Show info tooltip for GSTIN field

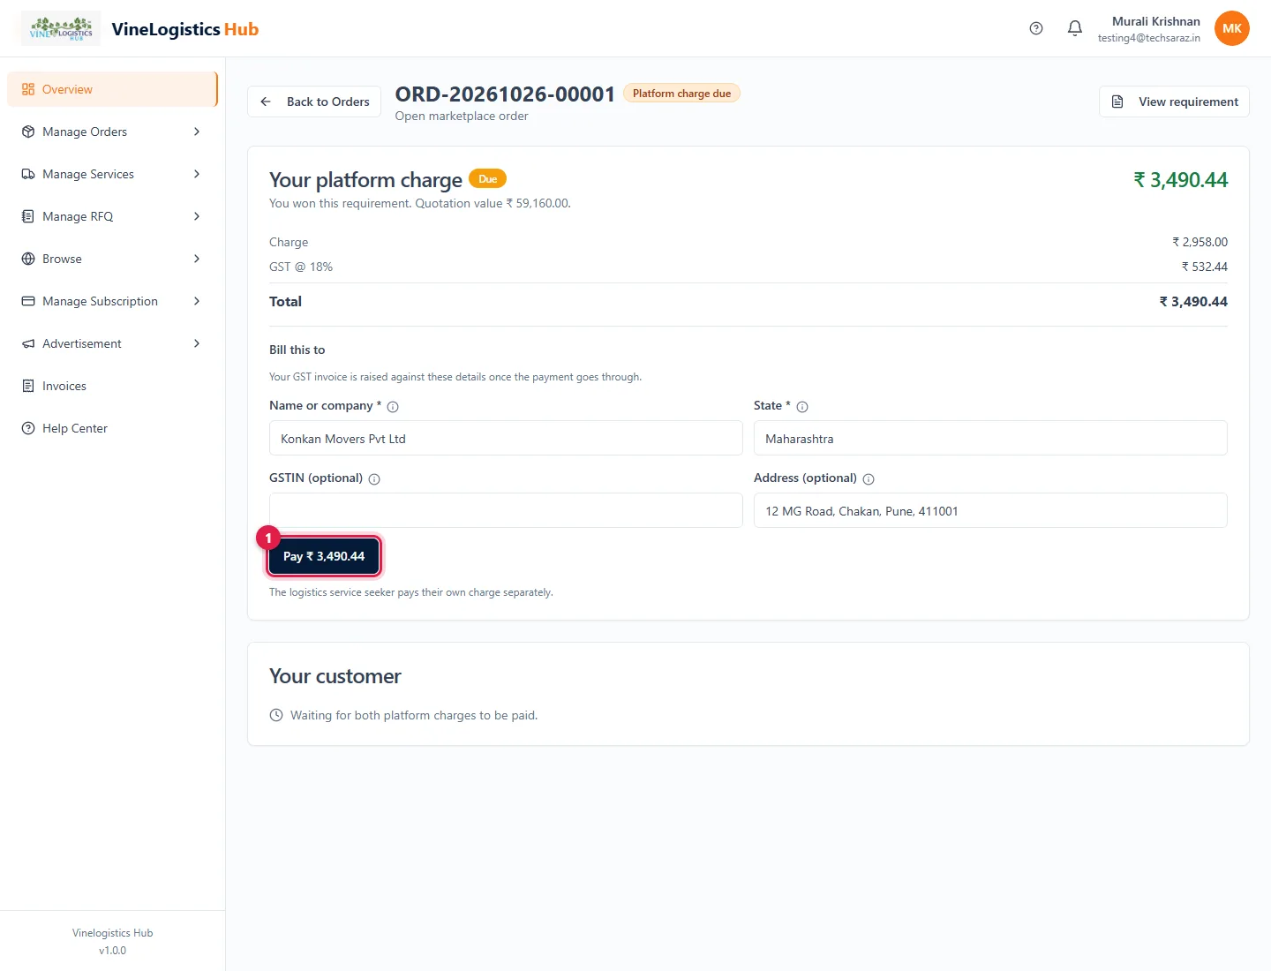click(x=374, y=479)
